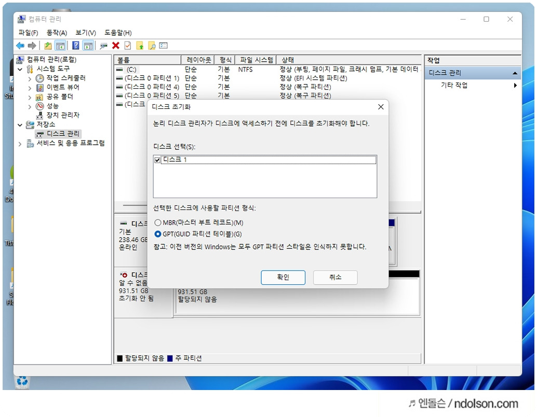The height and width of the screenshot is (417, 537).
Task: Expand 서비스 및 응용 프로그램 node
Action: click(x=20, y=144)
